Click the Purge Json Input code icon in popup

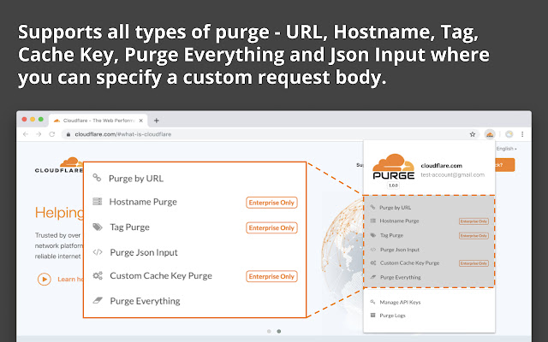(373, 250)
